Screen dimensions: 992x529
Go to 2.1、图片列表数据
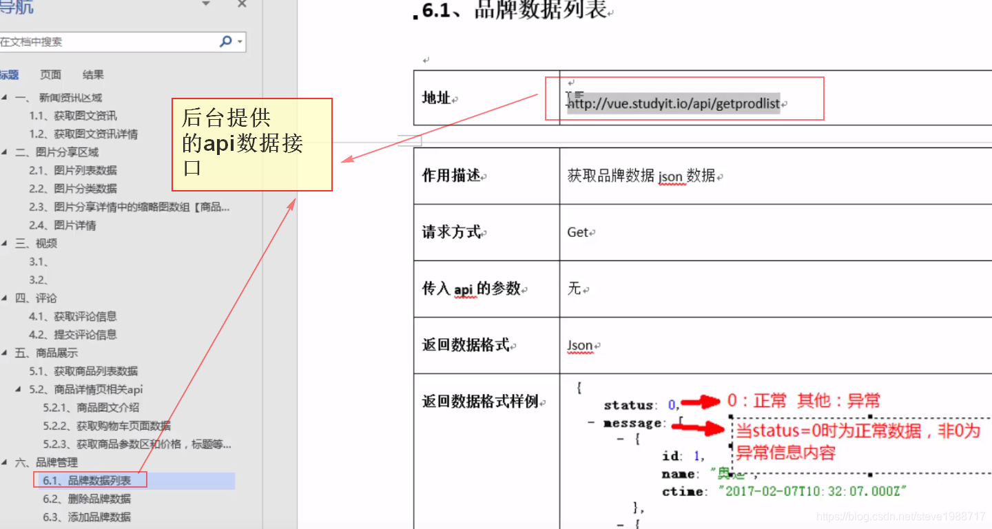[73, 170]
